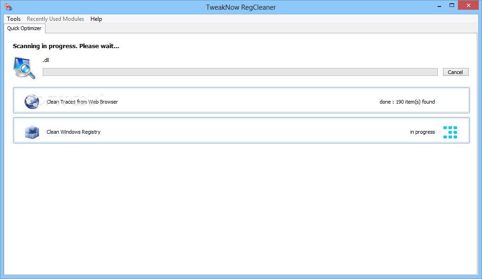Viewport: 482px width, 279px height.
Task: Click the '.dll' current scan item text
Action: 46,60
